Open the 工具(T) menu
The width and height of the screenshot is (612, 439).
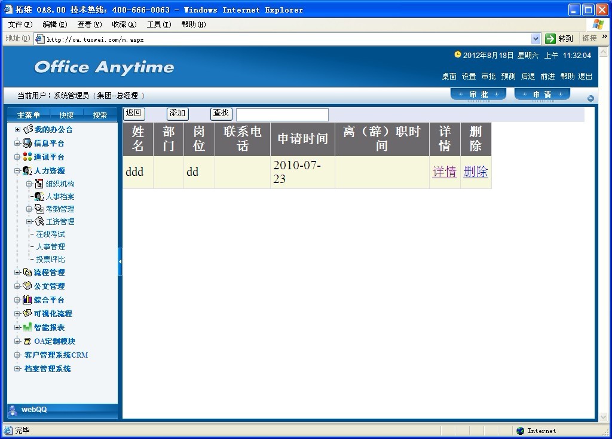(x=158, y=25)
